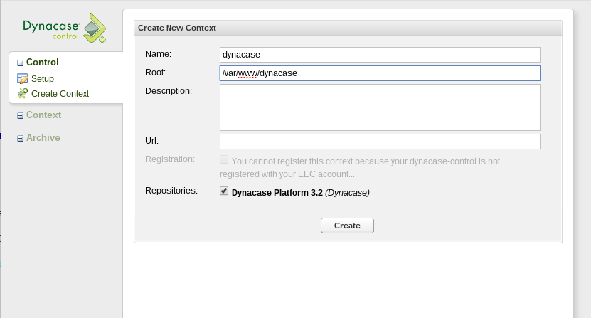This screenshot has width=591, height=318.
Task: Expand the Context section toggle
Action: click(x=21, y=116)
